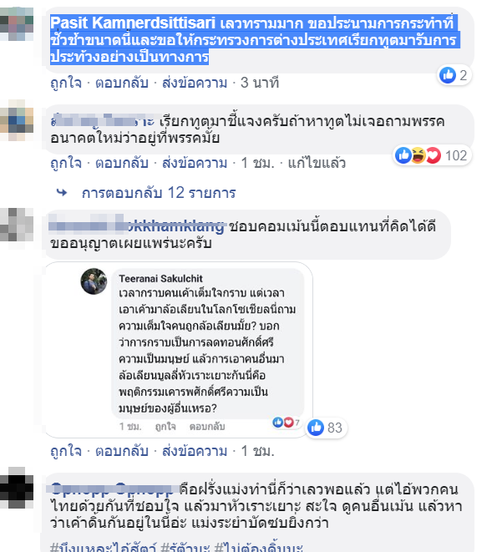
Task: Click blue like icon with 83 count
Action: (316, 428)
